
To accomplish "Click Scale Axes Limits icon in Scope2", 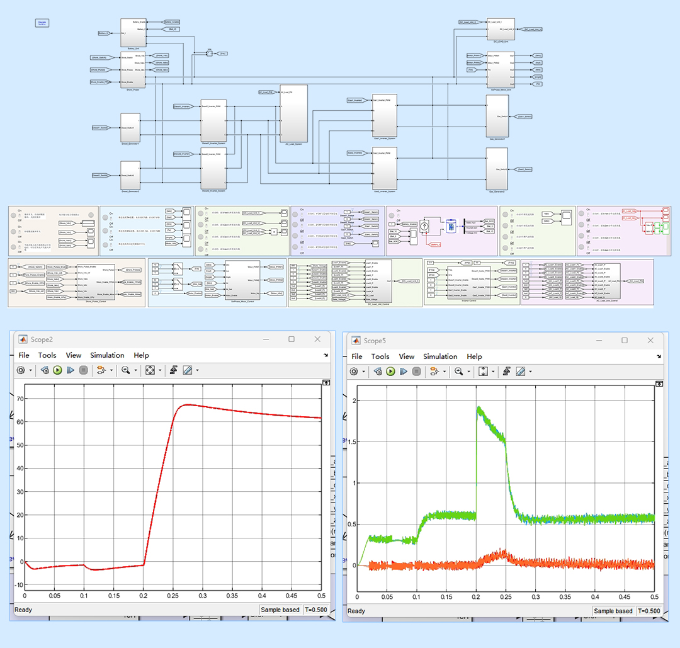I will [x=150, y=370].
